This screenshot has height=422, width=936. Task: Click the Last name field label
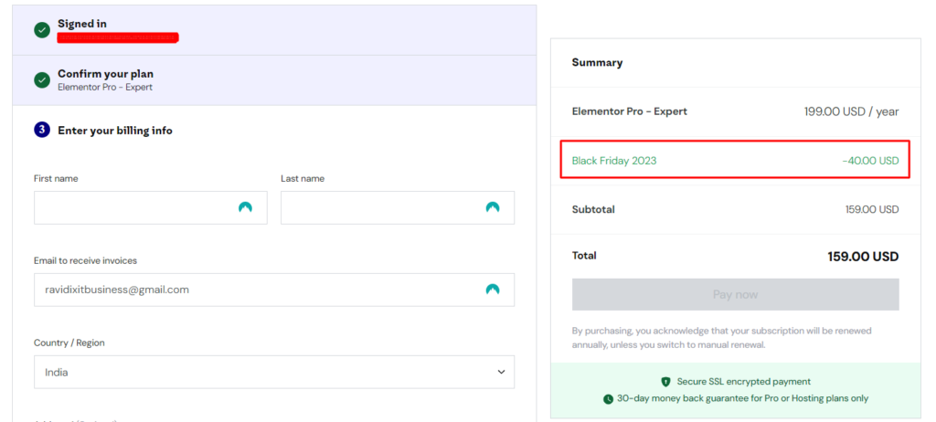[303, 178]
